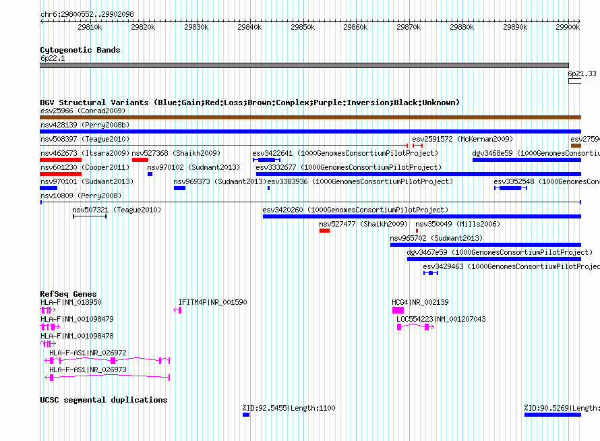Screen dimensions: 600x441
Task: Click the 29850k ruler tick label
Action: 303,27
